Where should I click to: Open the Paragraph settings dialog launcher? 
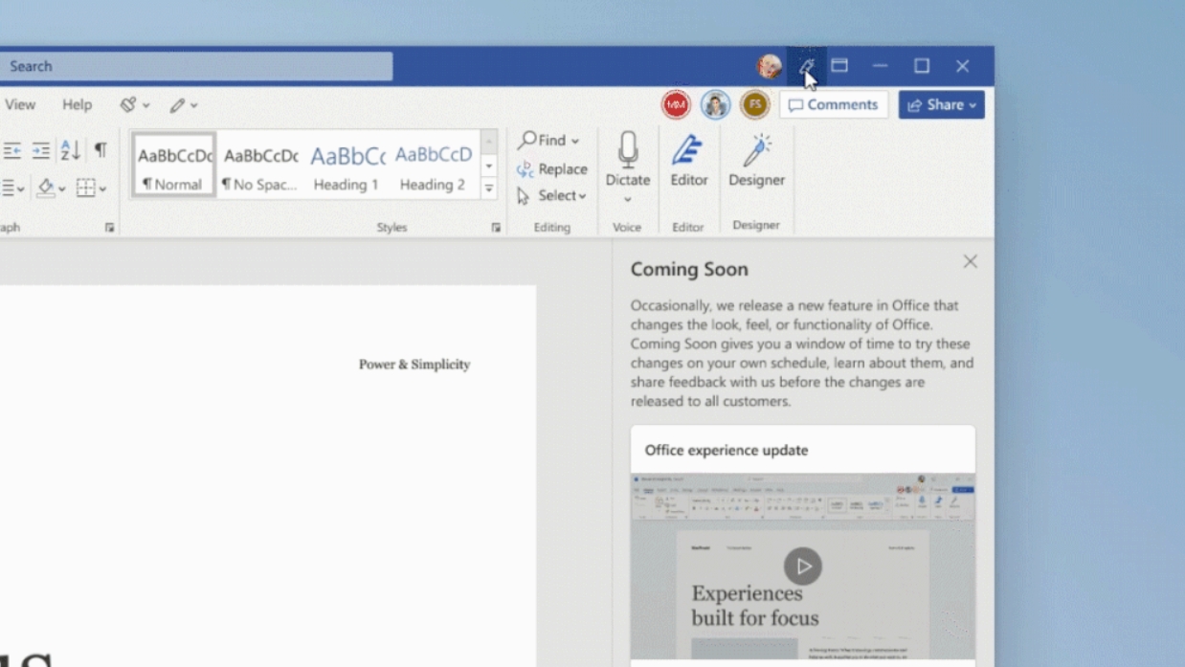[109, 228]
